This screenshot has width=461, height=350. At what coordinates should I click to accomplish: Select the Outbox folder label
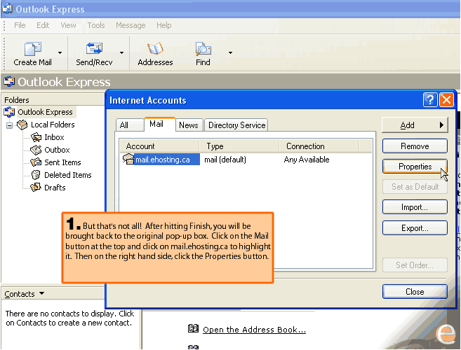pos(57,150)
